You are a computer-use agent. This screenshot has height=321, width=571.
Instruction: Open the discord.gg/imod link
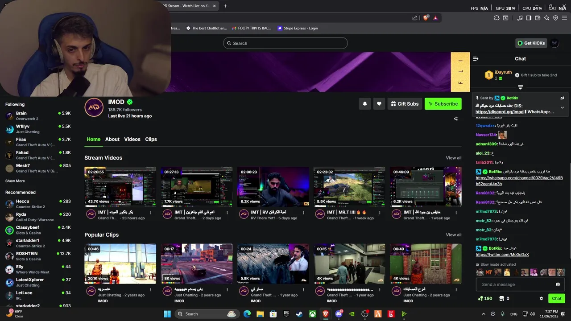tap(499, 112)
